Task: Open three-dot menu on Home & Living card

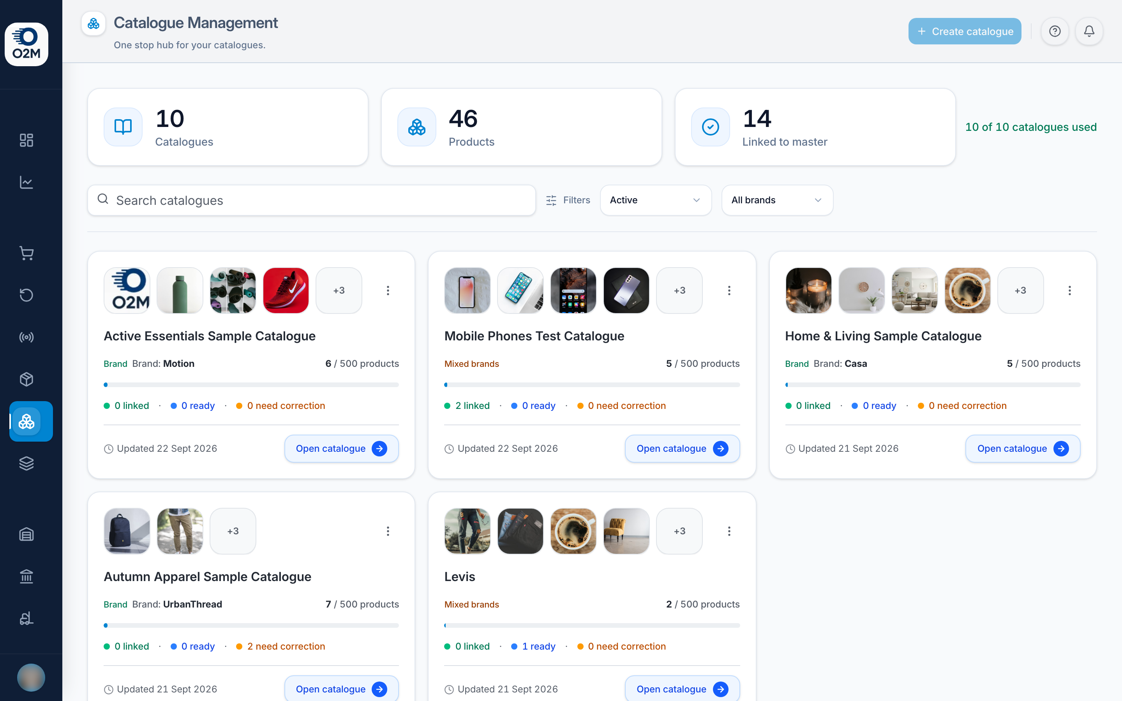Action: 1070,290
